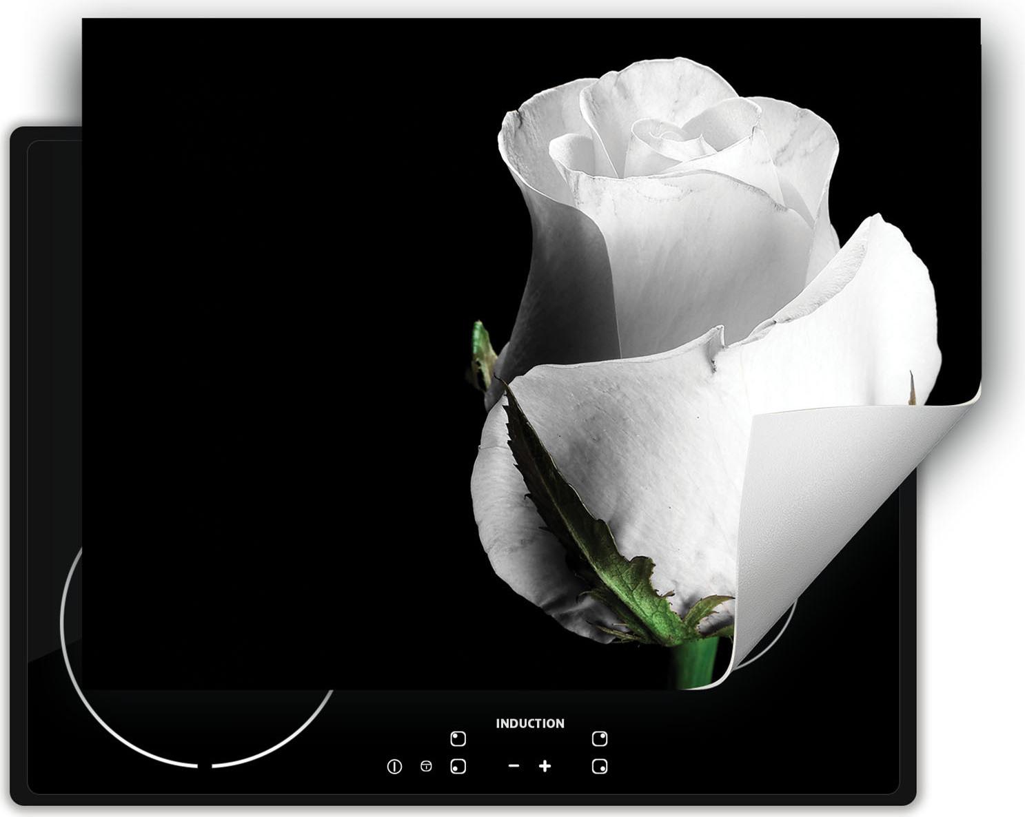Click the empty black area of mat
The width and height of the screenshot is (1025, 817).
(x=276, y=344)
